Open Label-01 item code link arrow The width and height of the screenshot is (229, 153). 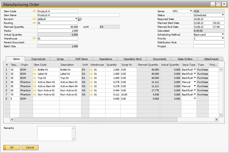pos(35,74)
